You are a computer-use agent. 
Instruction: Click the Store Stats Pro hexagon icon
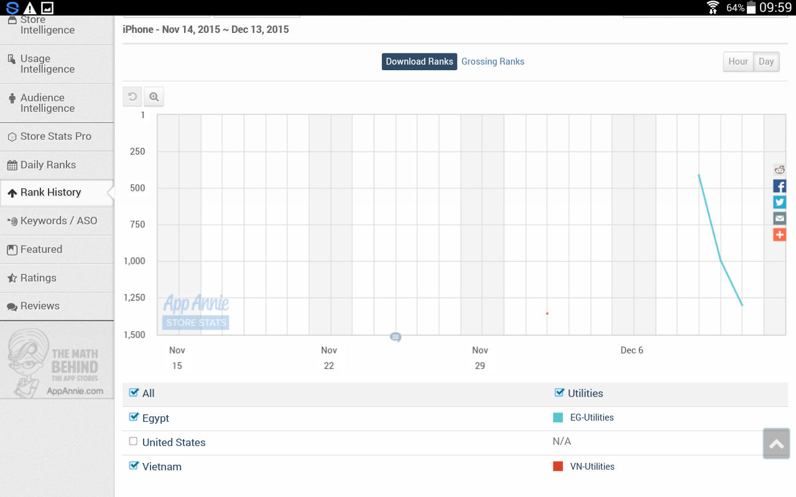12,137
